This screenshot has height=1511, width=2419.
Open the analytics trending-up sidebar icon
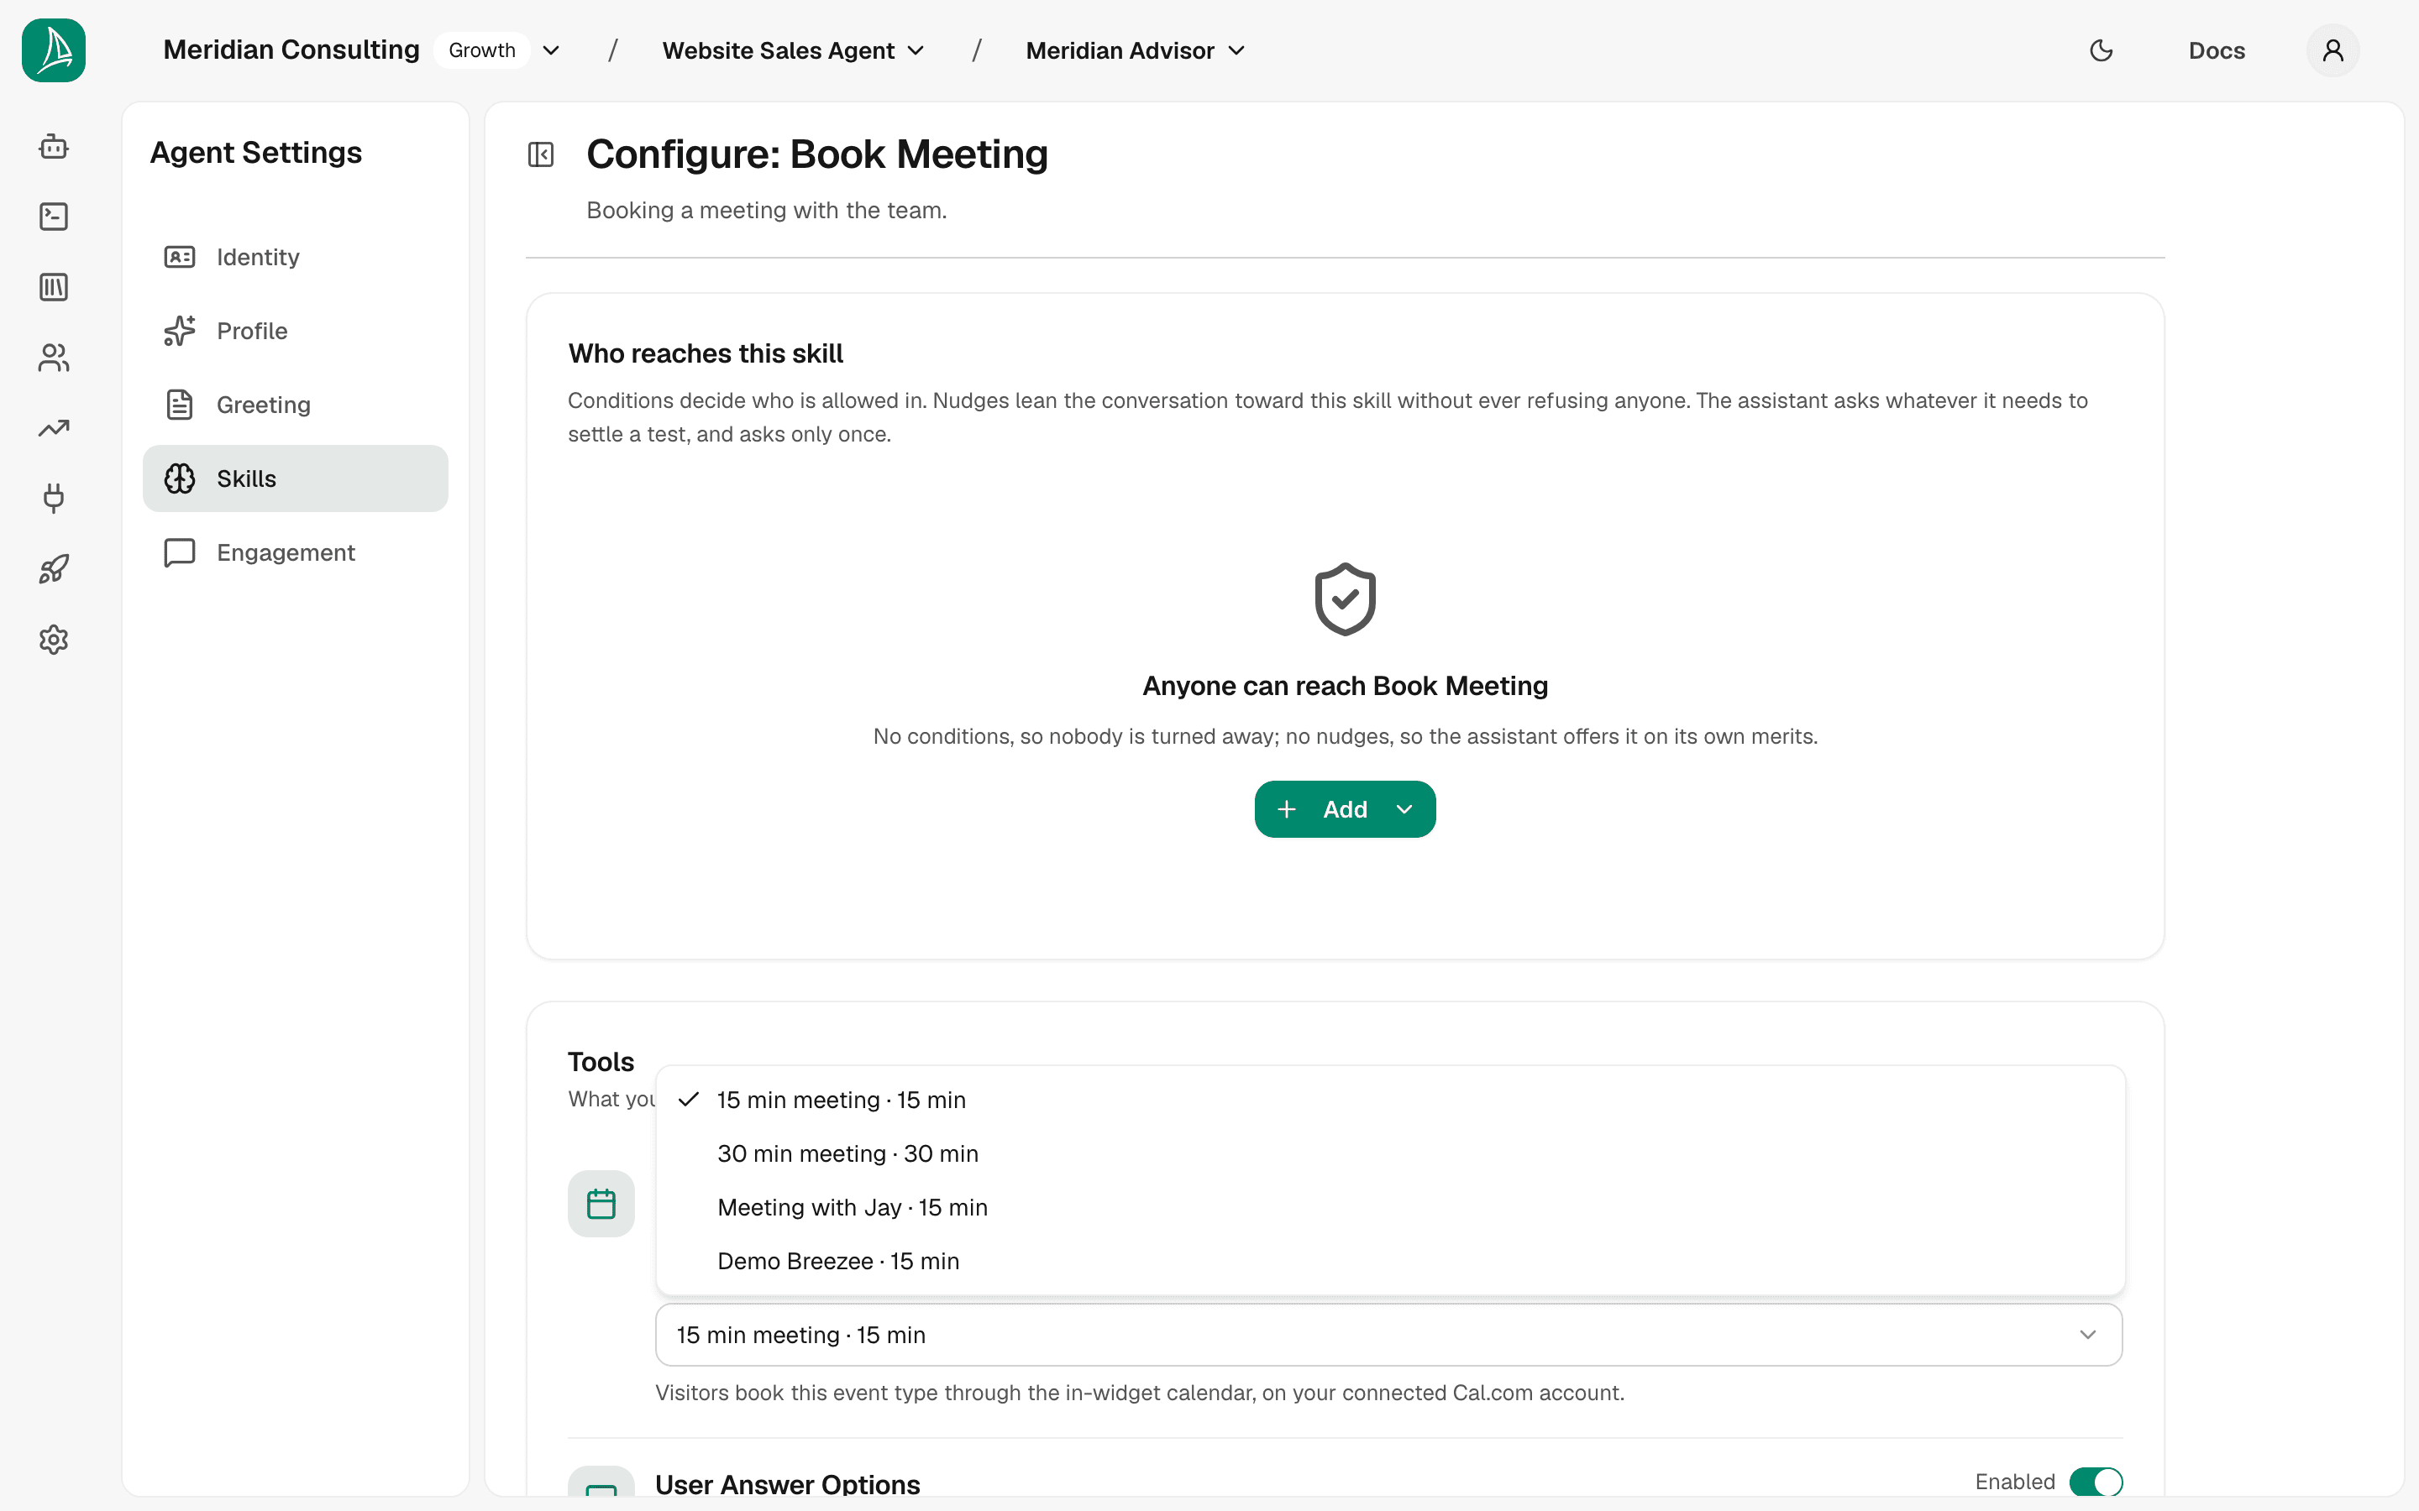click(x=54, y=428)
